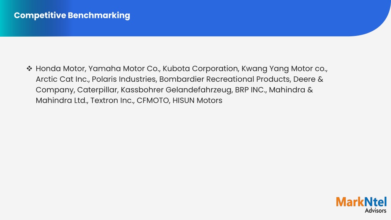The width and height of the screenshot is (391, 220).
Task: Click the BRP INC. text
Action: (250, 90)
